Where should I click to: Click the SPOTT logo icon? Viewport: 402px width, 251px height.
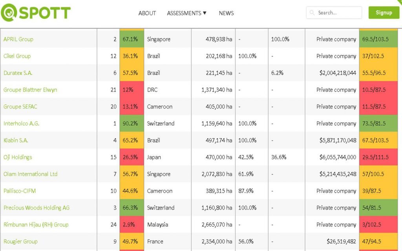click(x=10, y=13)
